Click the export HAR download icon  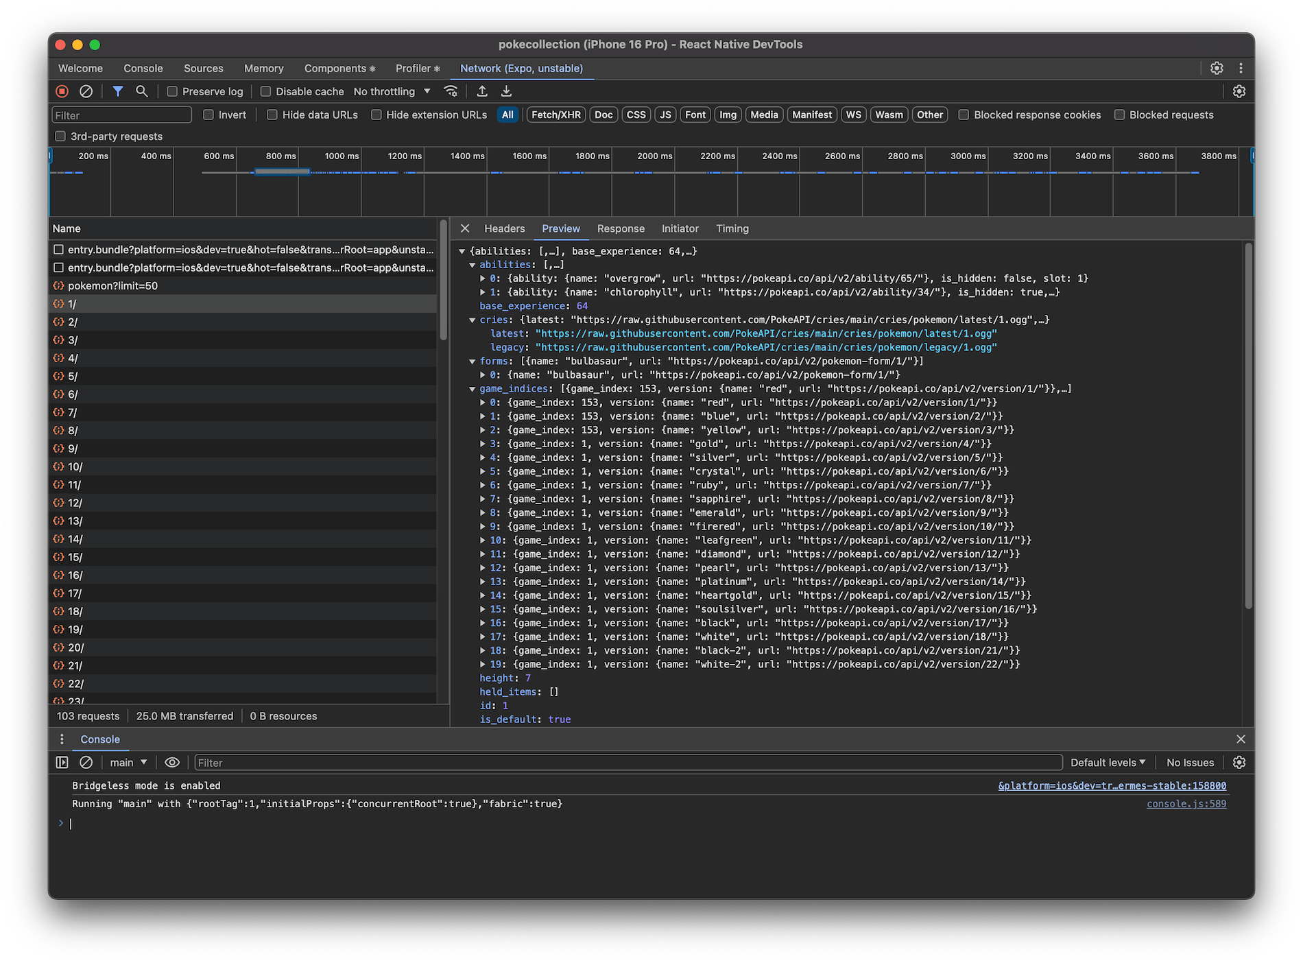pyautogui.click(x=506, y=91)
